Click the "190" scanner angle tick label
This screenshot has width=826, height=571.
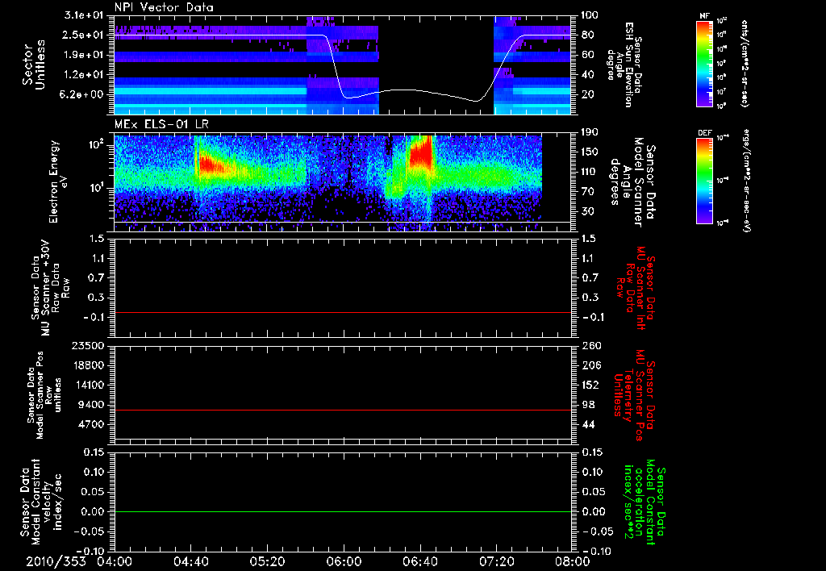[x=590, y=132]
